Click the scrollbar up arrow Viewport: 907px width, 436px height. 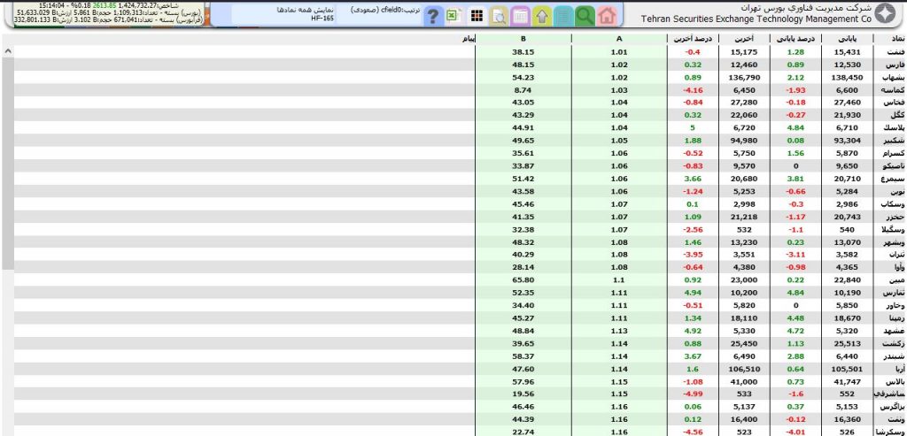8,51
